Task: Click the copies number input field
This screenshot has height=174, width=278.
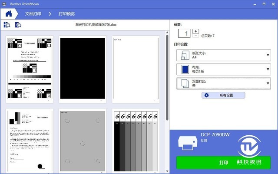Action: 185,33
